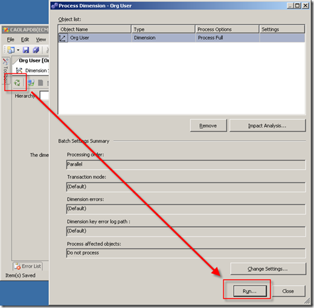
Task: Click the Hierarchy input field
Action: [44, 95]
